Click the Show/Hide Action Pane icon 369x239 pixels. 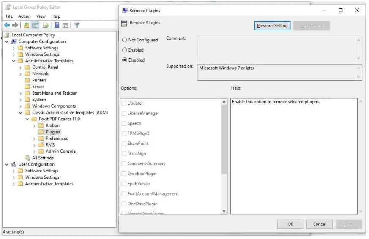click(x=66, y=25)
